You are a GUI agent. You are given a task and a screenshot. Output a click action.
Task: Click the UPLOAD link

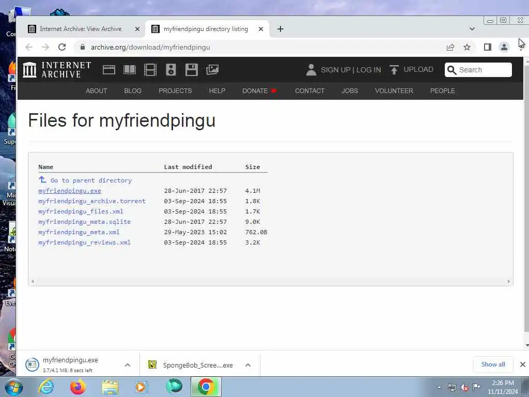[x=418, y=70]
